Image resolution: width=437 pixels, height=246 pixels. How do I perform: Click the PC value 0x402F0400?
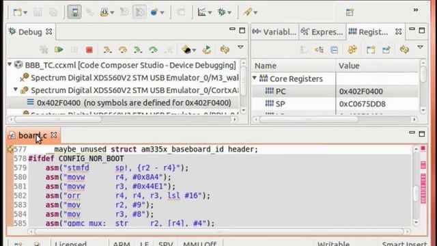pyautogui.click(x=361, y=92)
